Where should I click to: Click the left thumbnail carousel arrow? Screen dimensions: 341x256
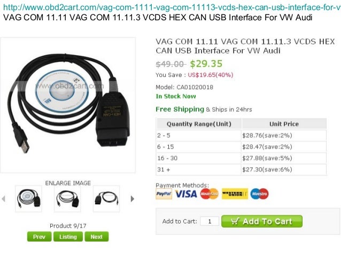pos(3,199)
